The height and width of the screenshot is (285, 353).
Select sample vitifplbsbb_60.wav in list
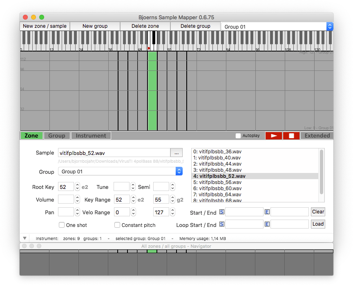pyautogui.click(x=255, y=189)
